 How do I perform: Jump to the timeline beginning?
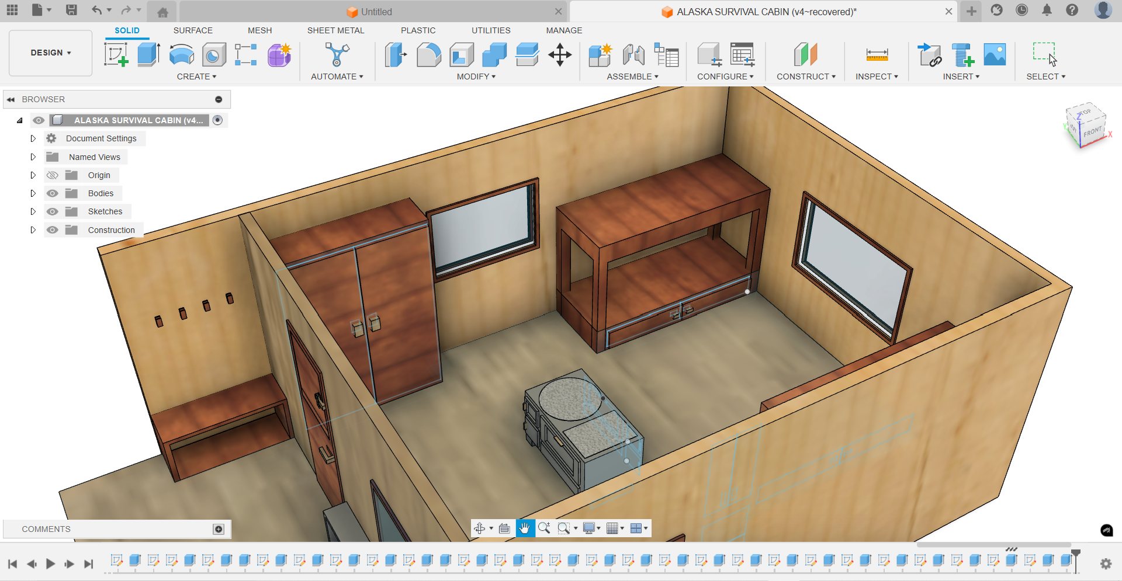tap(12, 563)
